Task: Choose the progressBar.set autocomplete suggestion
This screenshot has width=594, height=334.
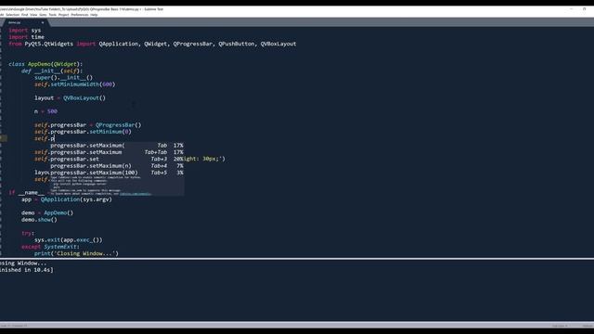Action: [117, 159]
